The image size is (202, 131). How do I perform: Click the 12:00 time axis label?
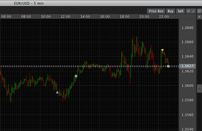tap(65, 16)
